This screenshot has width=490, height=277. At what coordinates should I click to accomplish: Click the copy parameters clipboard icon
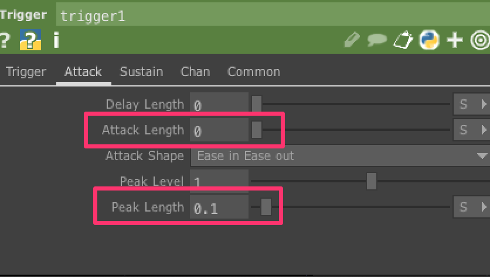tap(403, 40)
